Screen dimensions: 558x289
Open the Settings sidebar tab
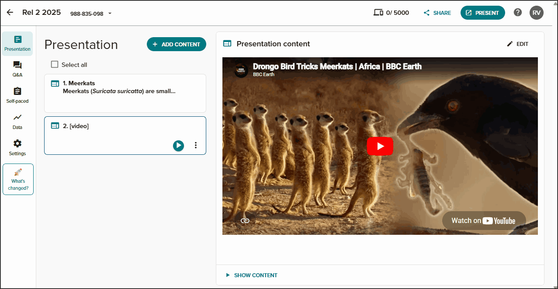pyautogui.click(x=17, y=148)
